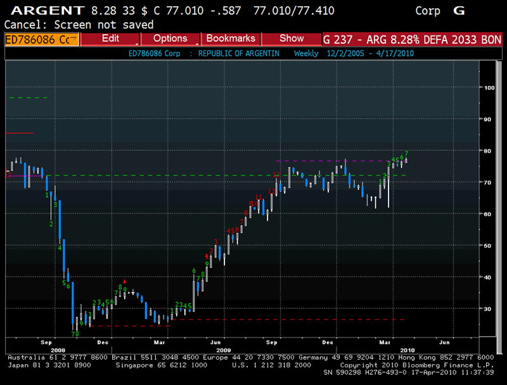
Task: Click the green 78 count label at the 2008 low
Action: pyautogui.click(x=75, y=334)
